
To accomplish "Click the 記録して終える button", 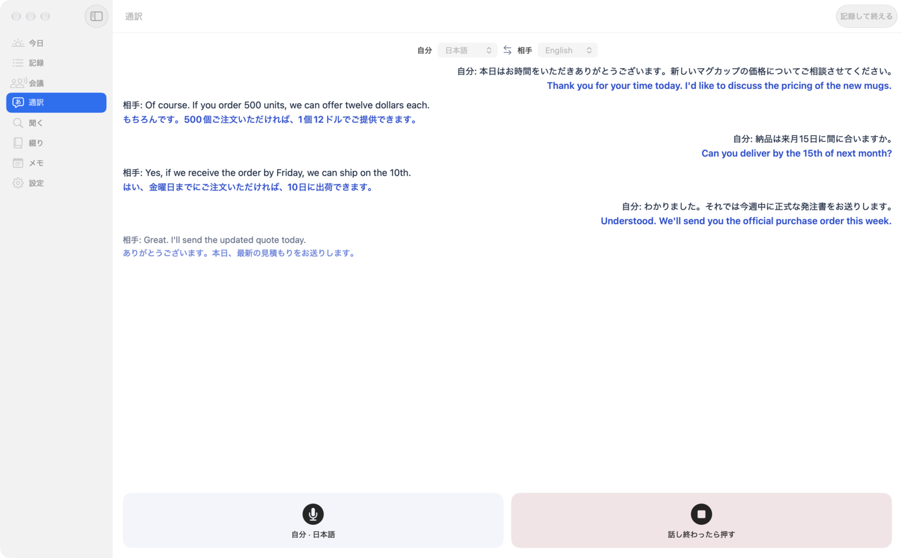I will [866, 16].
